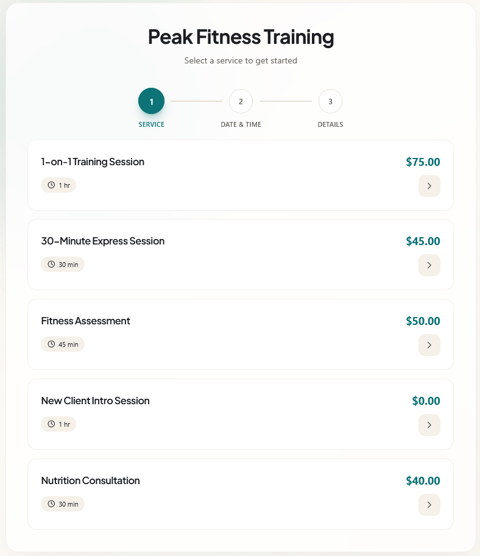Select step 1 Service circle

(x=151, y=101)
